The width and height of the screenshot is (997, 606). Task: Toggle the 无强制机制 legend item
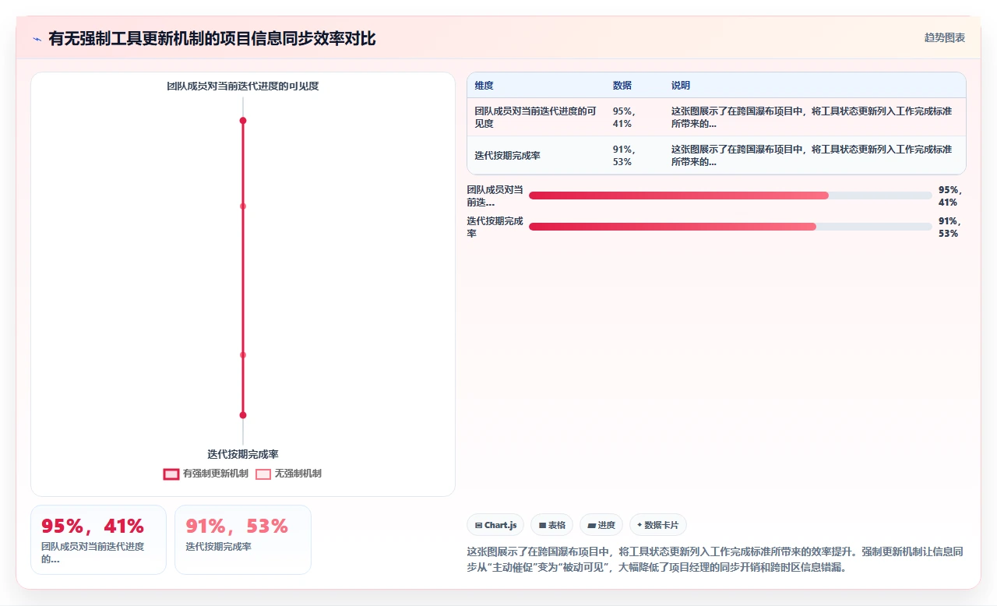pyautogui.click(x=289, y=474)
